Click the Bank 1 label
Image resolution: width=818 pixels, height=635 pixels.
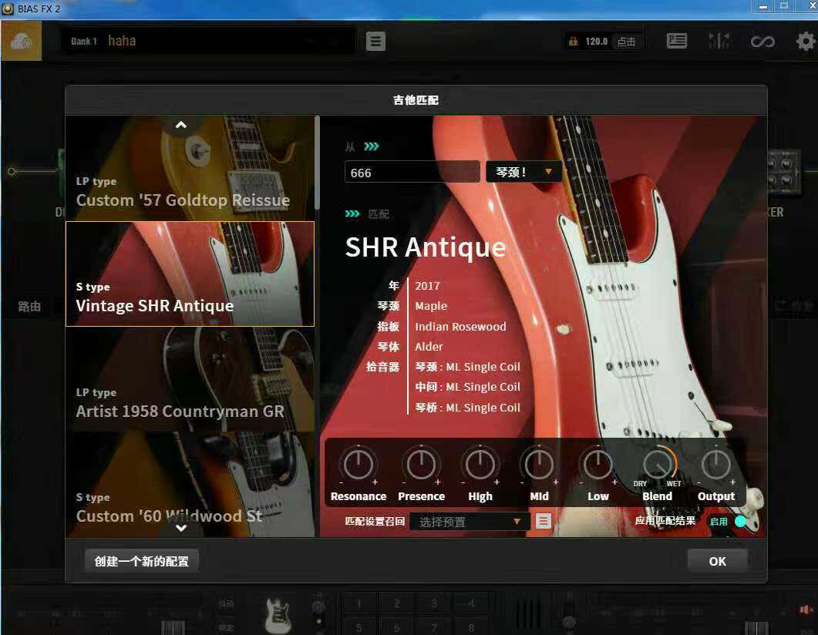point(84,41)
